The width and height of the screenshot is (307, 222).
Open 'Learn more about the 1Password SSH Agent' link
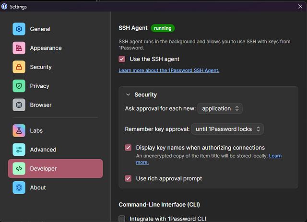pyautogui.click(x=169, y=70)
